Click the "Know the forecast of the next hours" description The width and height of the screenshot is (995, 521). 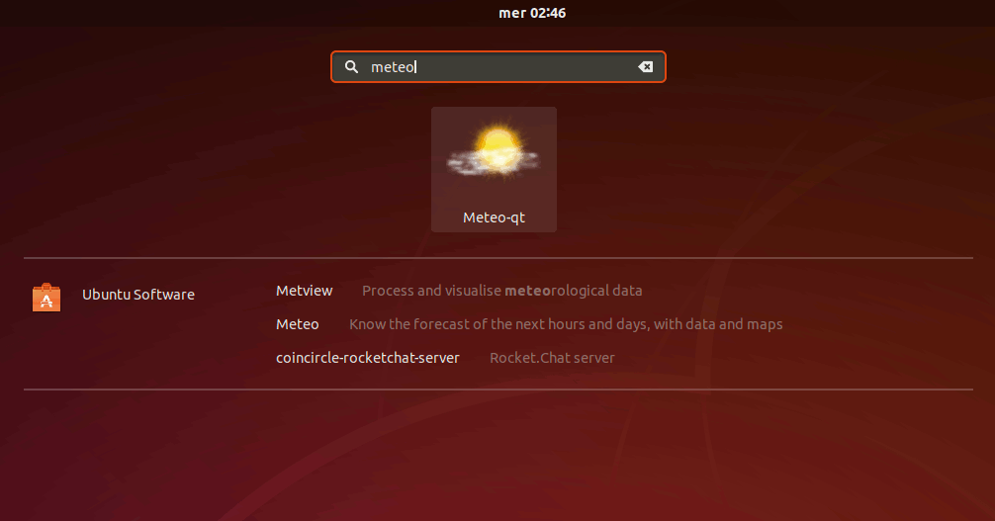coord(566,324)
